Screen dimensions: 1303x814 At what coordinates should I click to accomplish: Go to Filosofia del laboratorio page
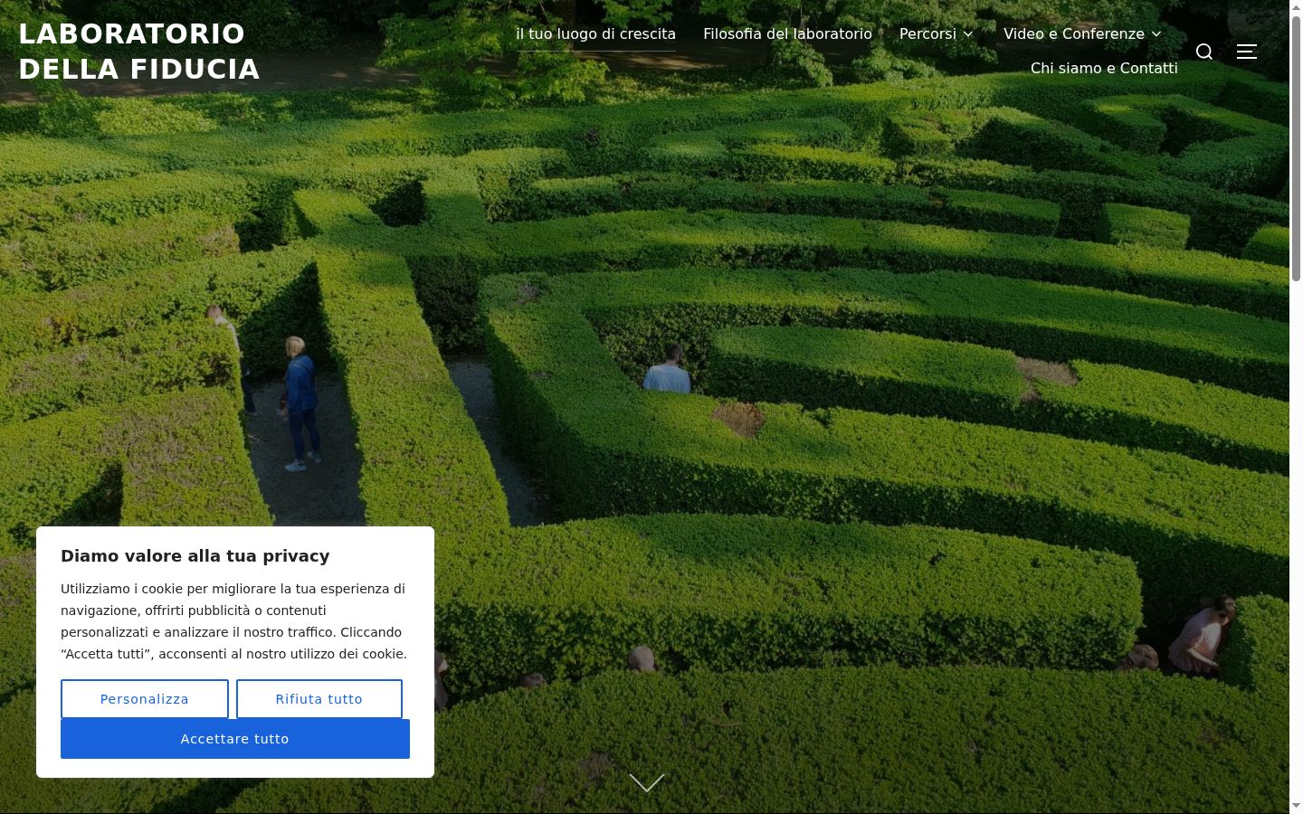tap(788, 34)
